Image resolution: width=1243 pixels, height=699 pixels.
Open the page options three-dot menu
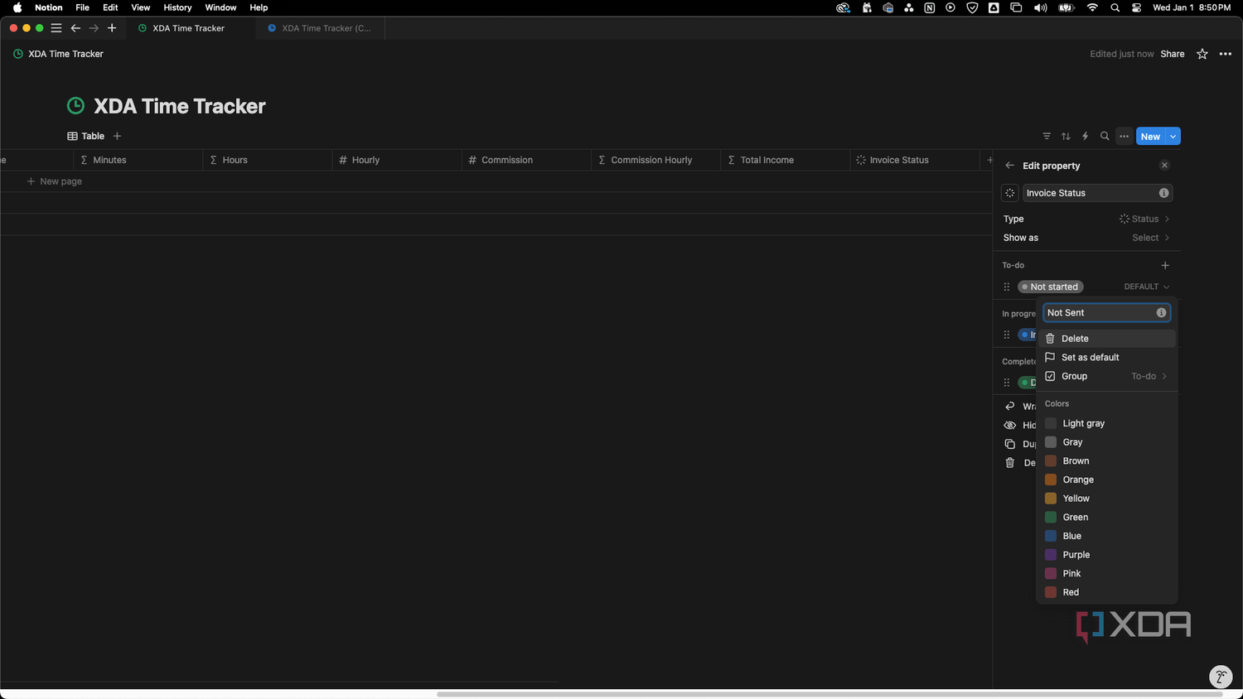click(x=1226, y=54)
